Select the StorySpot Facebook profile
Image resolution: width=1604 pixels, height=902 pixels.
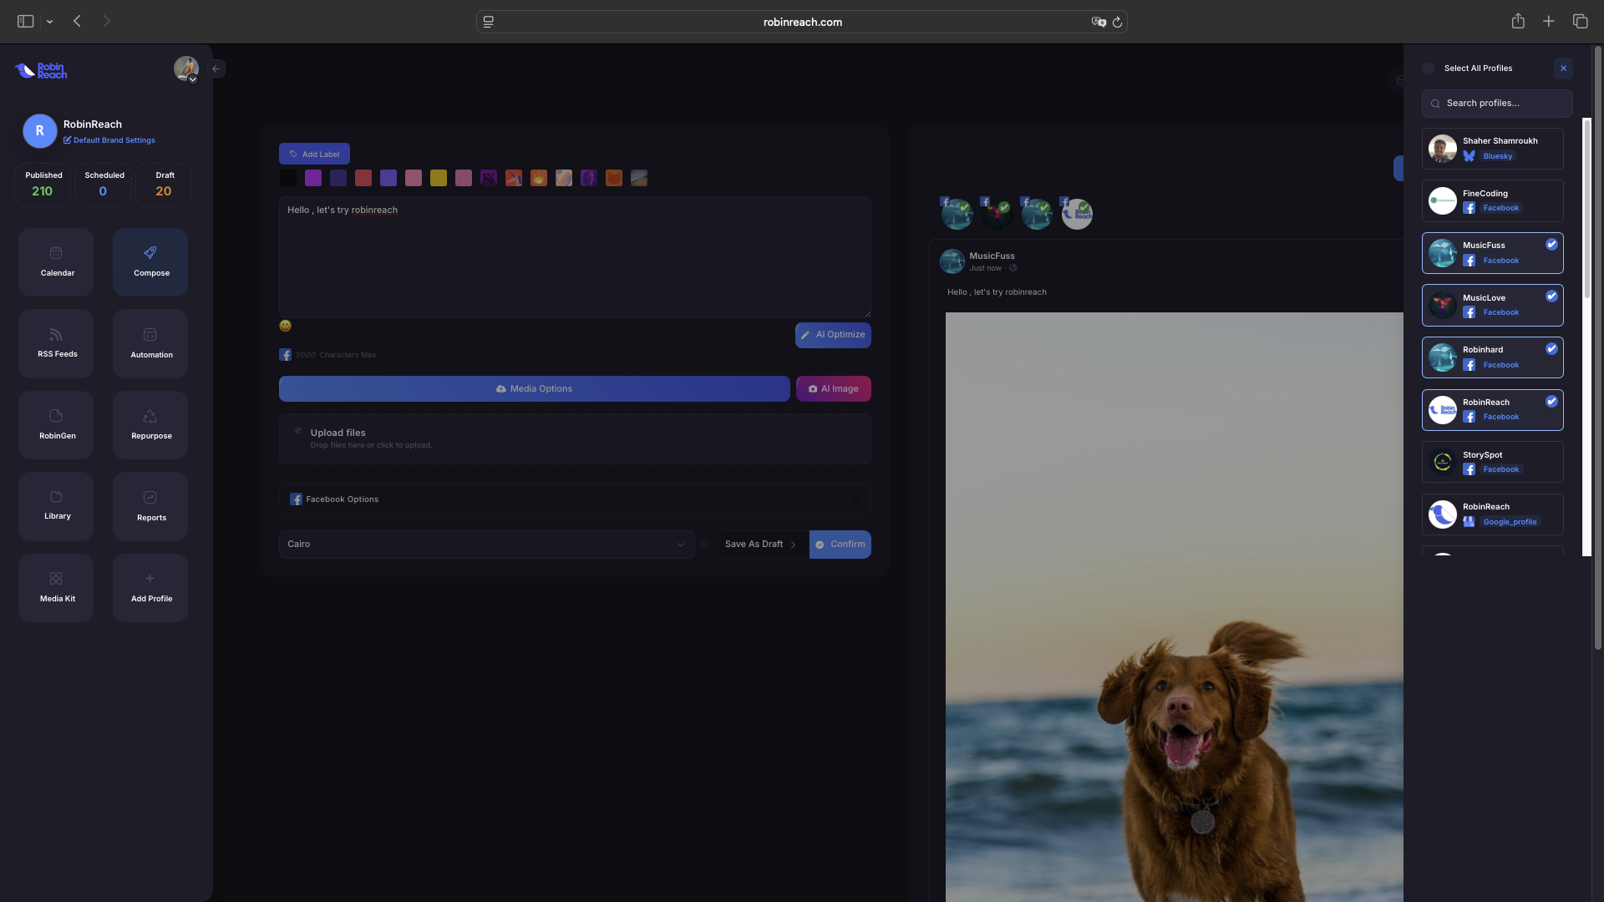tap(1492, 462)
